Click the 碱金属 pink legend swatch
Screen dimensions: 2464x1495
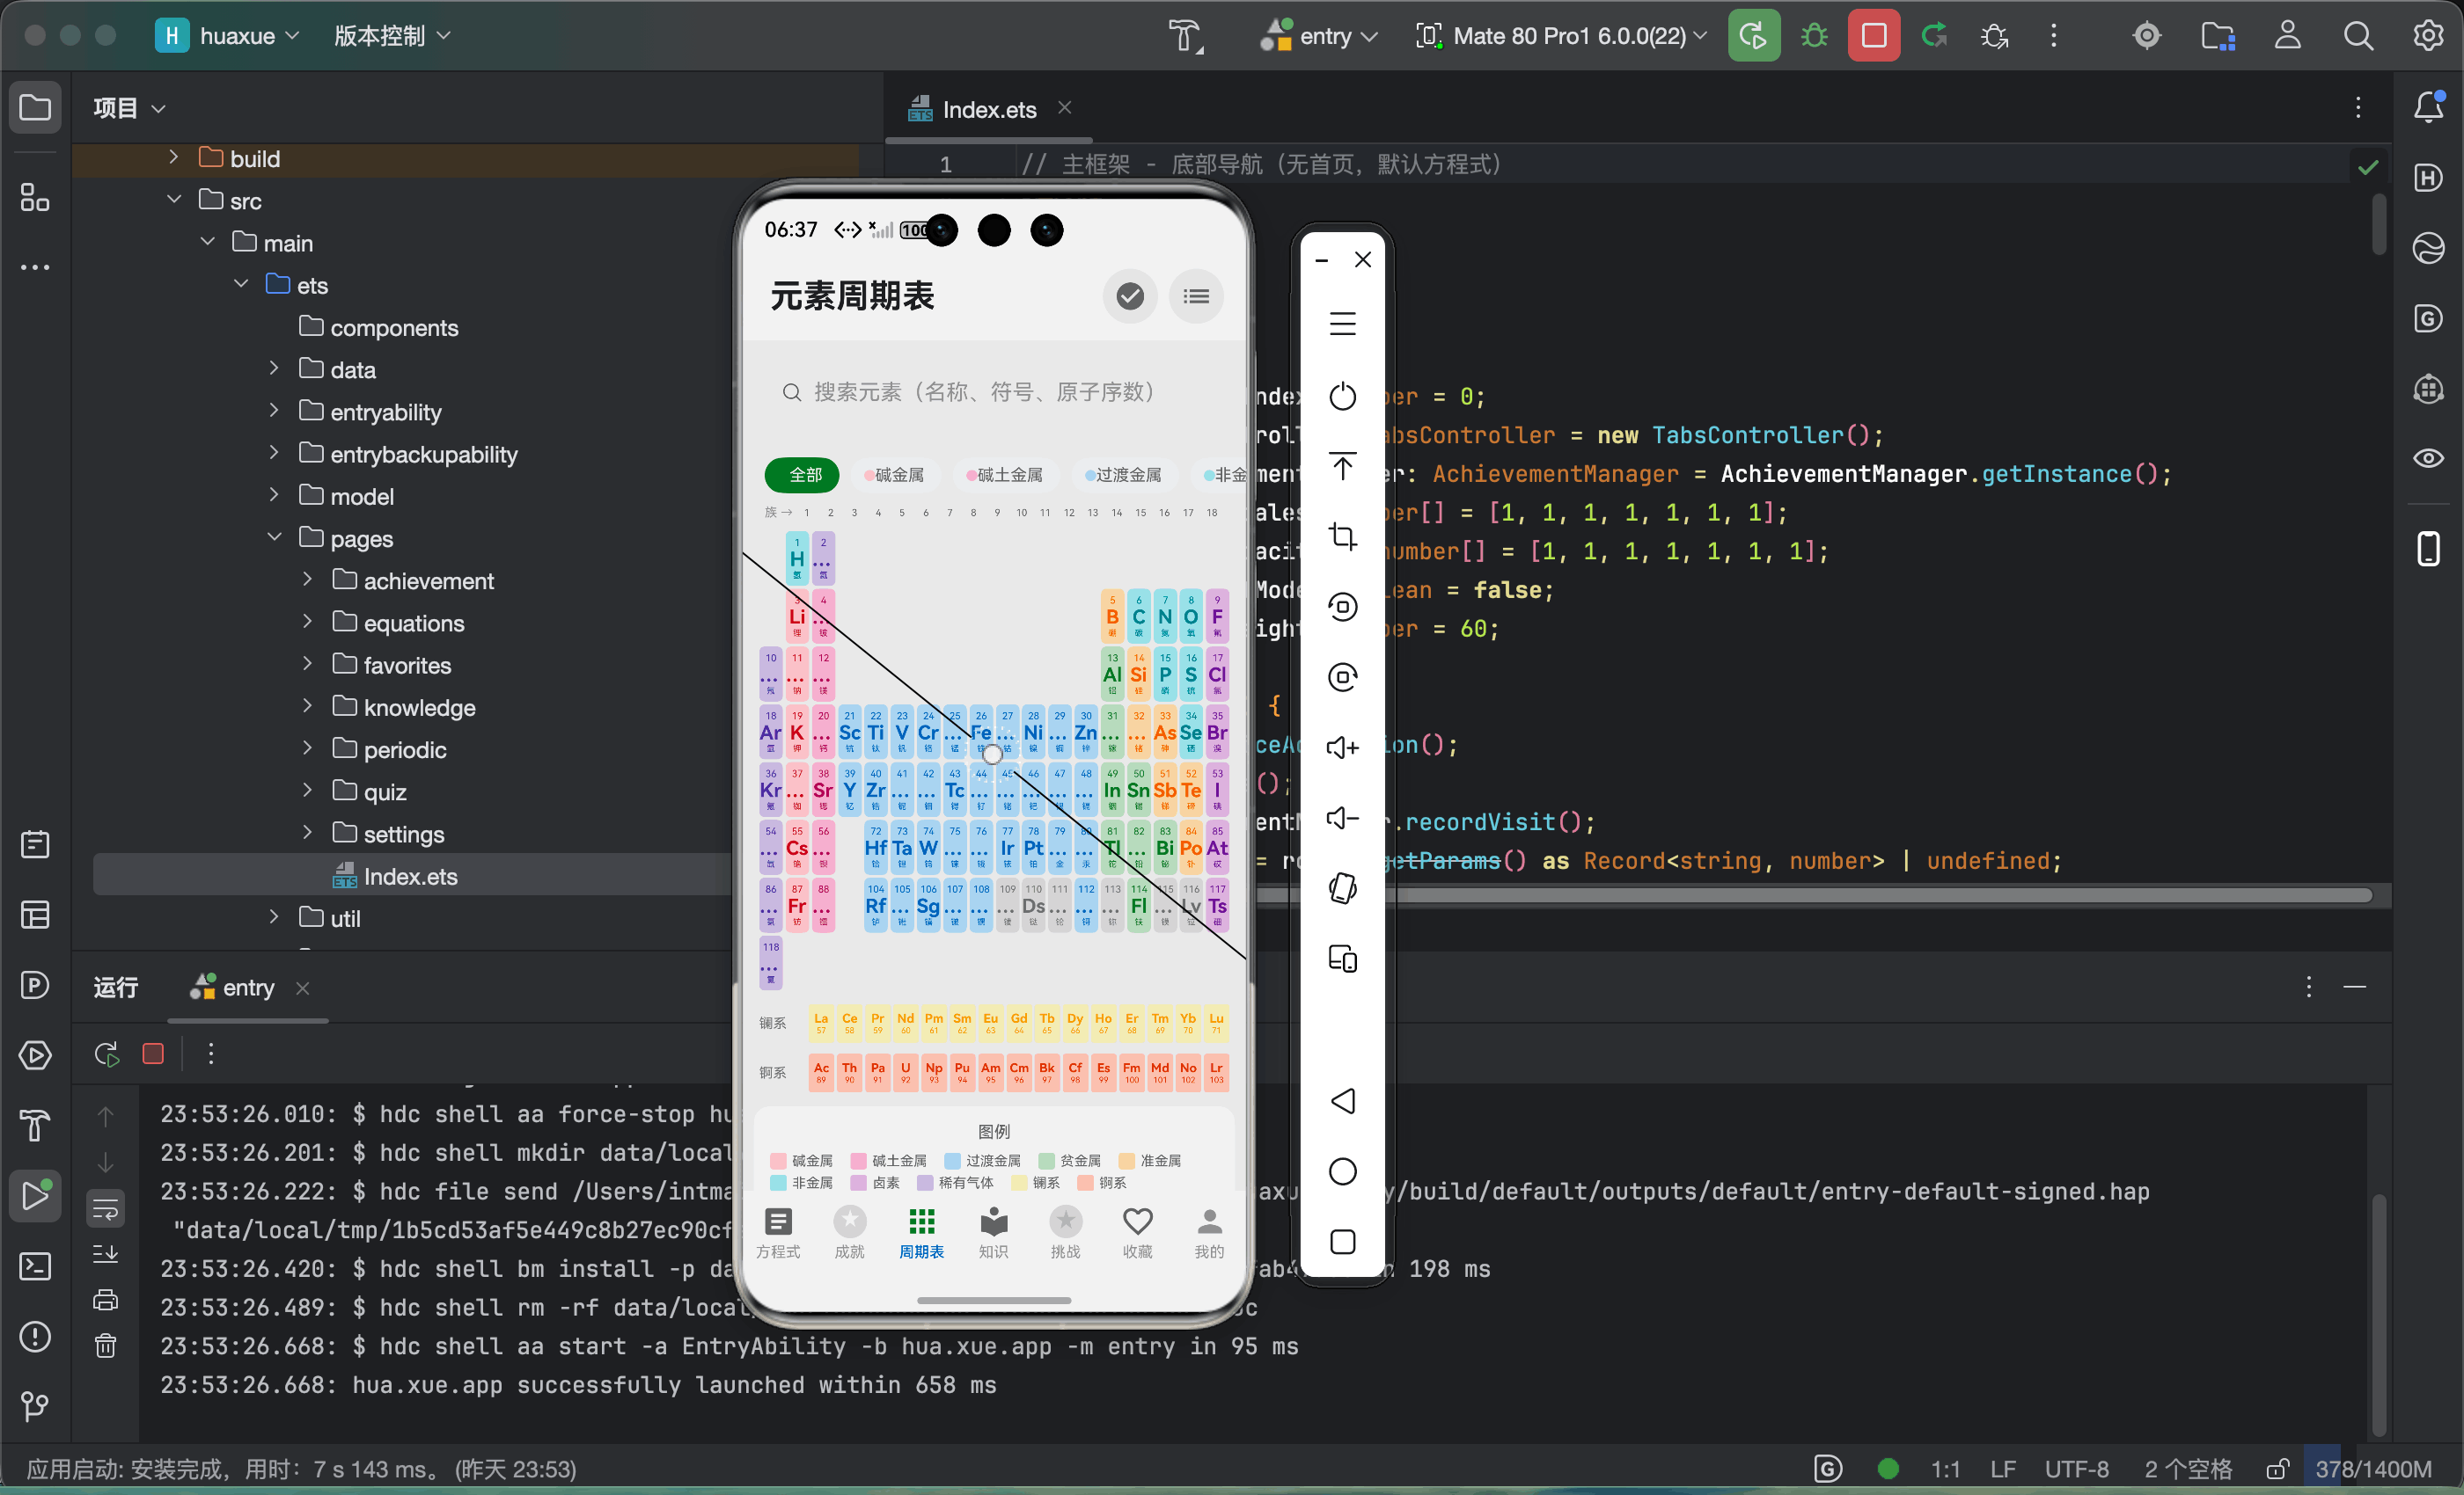tap(777, 1160)
